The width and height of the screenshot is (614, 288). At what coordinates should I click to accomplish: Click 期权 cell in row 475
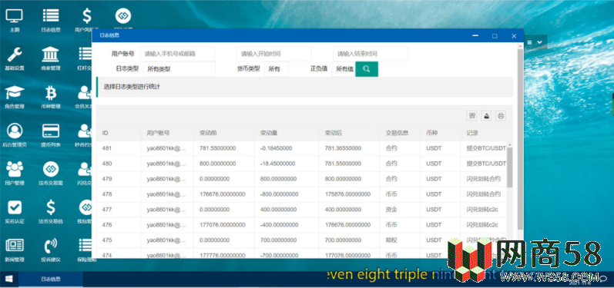click(x=391, y=240)
